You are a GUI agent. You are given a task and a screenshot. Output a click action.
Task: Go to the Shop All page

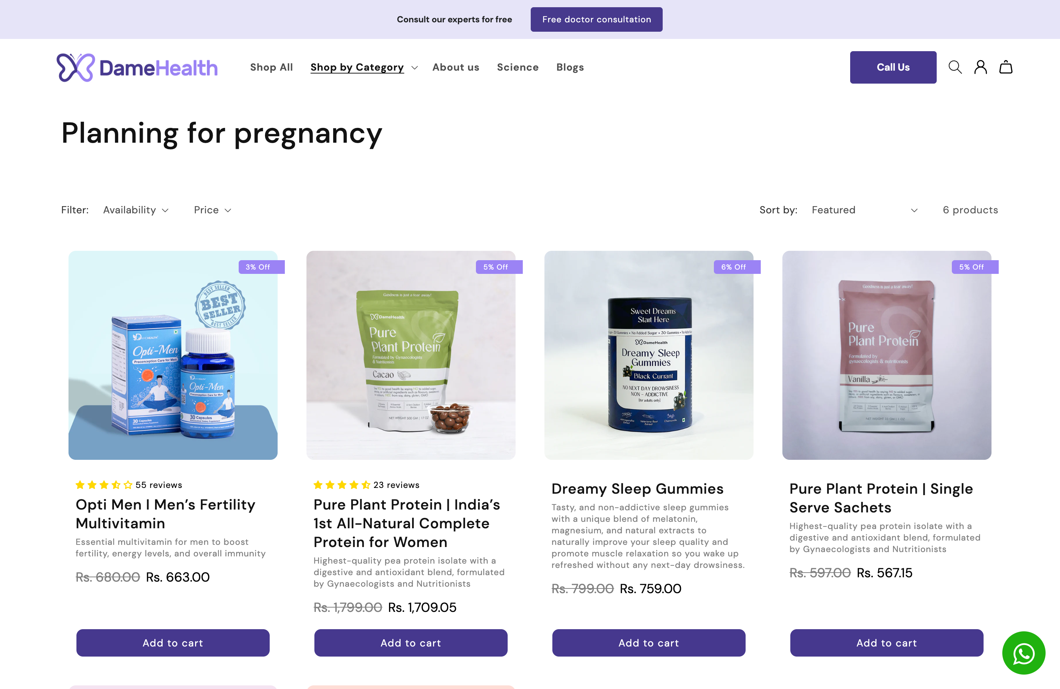271,67
